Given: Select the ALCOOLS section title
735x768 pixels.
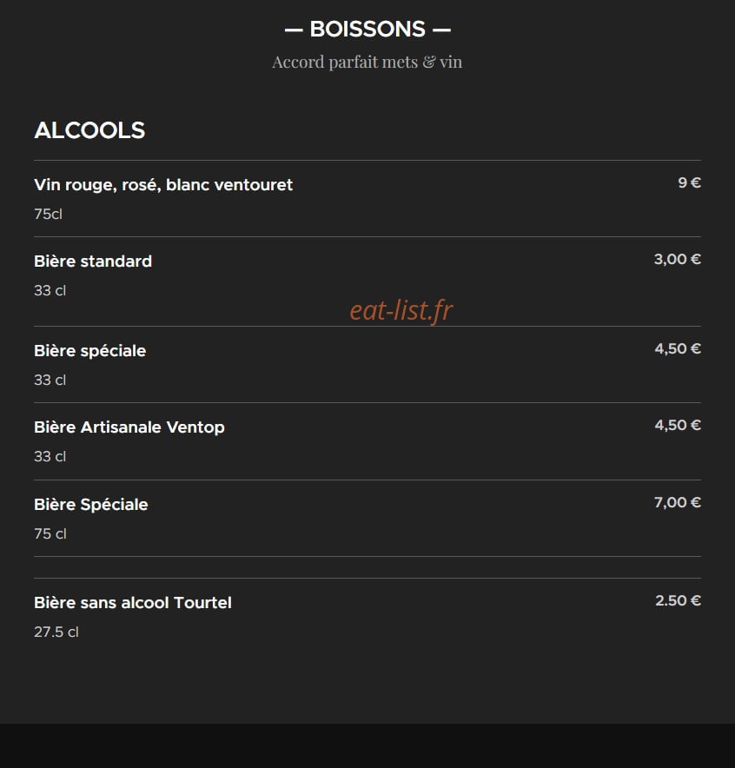Looking at the screenshot, I should coord(89,130).
